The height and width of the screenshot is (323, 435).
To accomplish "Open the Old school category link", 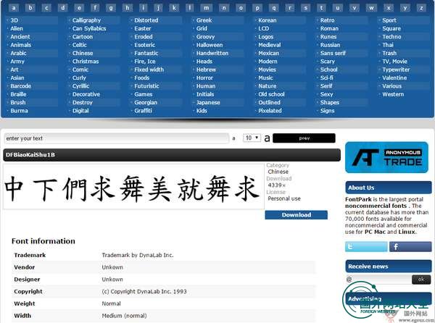I will pyautogui.click(x=271, y=94).
